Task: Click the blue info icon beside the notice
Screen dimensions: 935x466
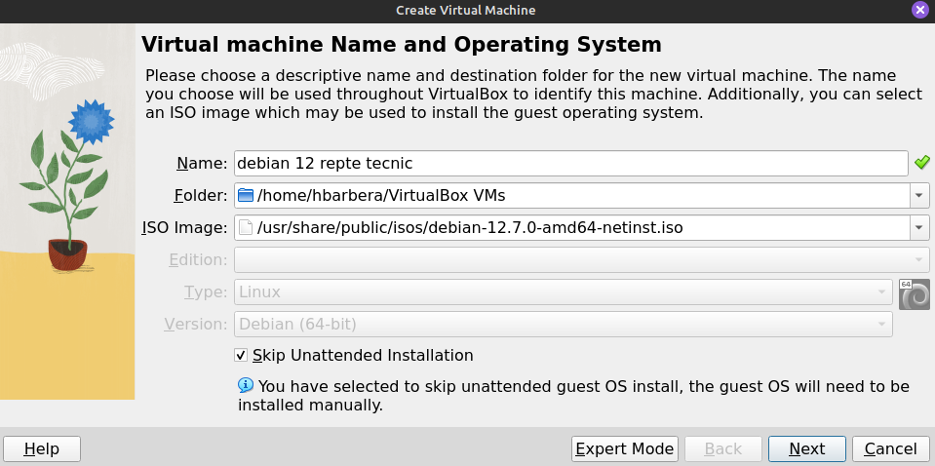Action: pos(246,385)
